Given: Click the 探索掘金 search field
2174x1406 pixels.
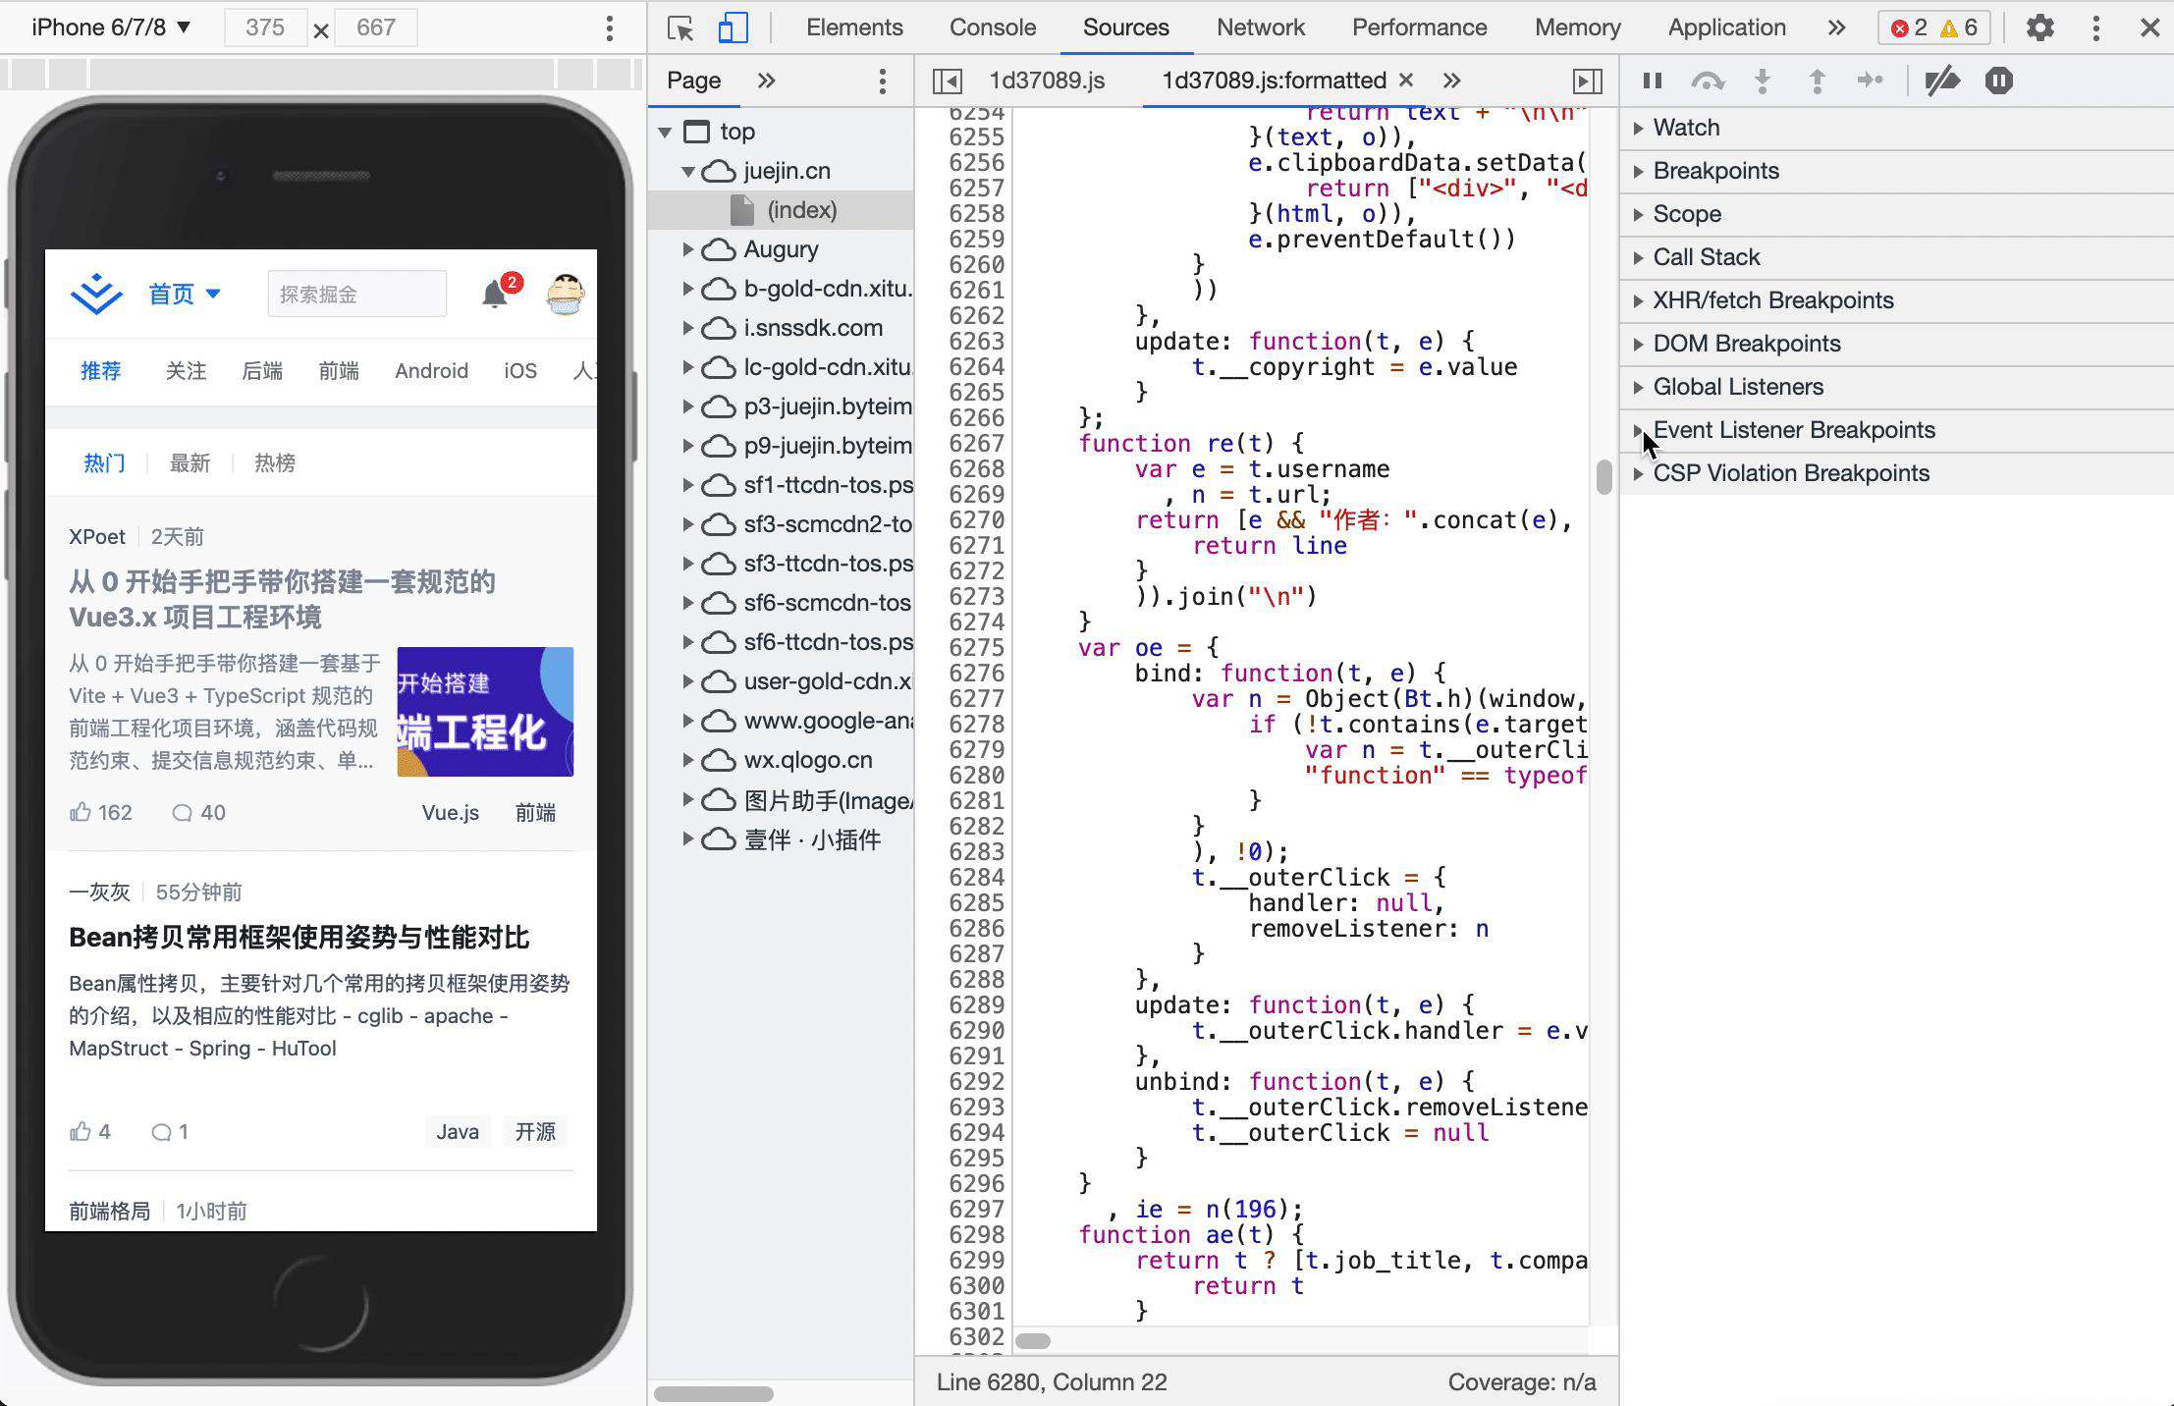Looking at the screenshot, I should 356,294.
